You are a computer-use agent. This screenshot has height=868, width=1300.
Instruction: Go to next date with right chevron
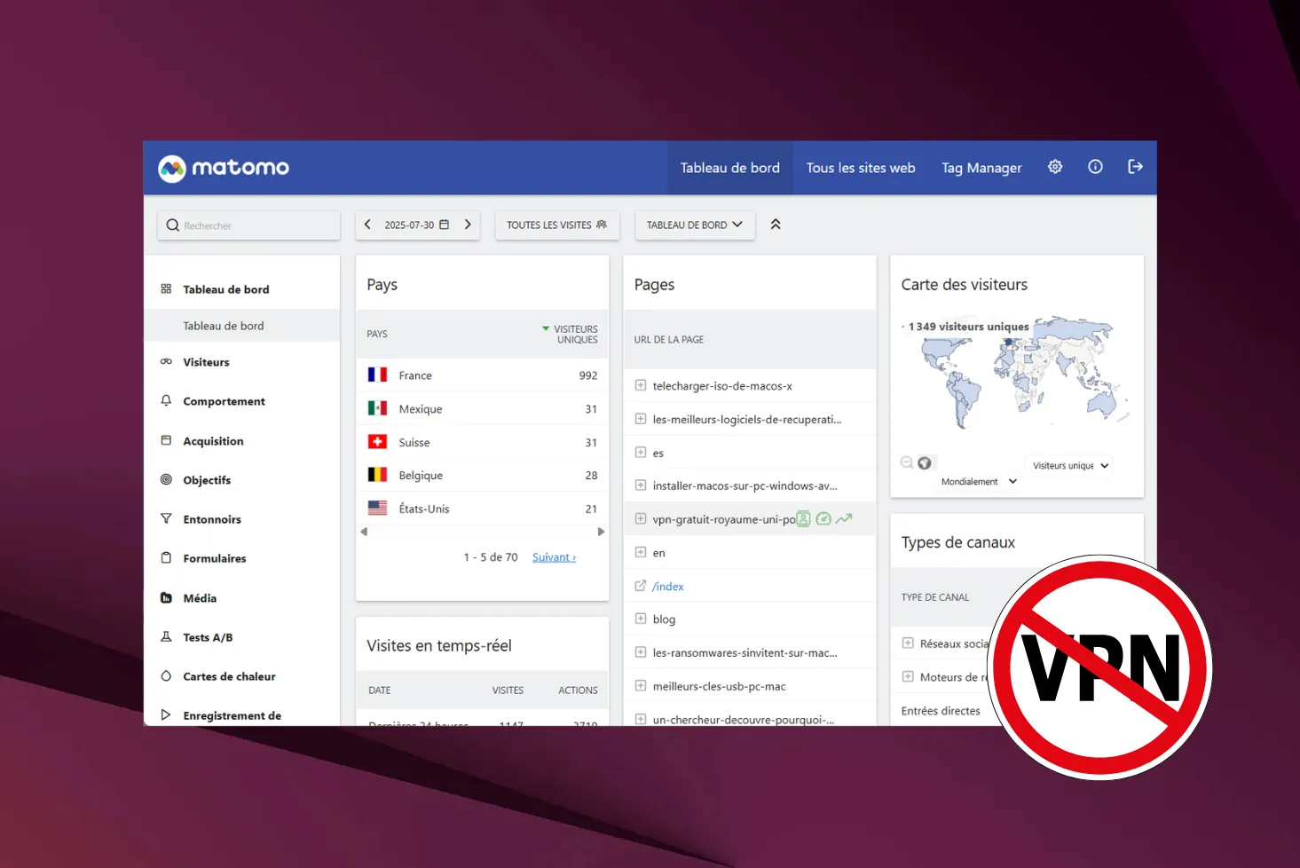point(468,225)
